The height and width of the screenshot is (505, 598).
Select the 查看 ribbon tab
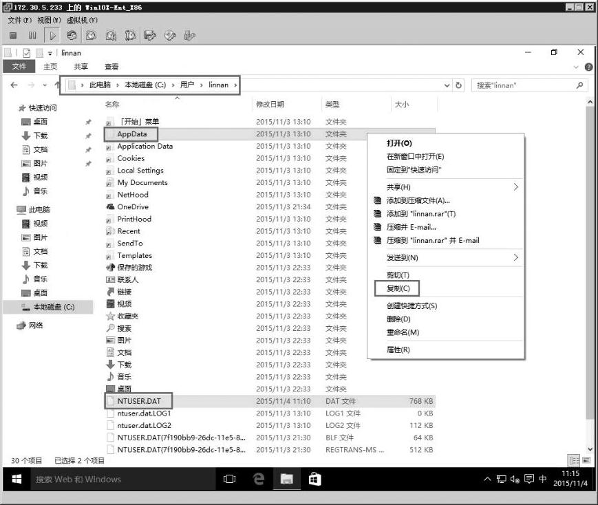point(111,67)
